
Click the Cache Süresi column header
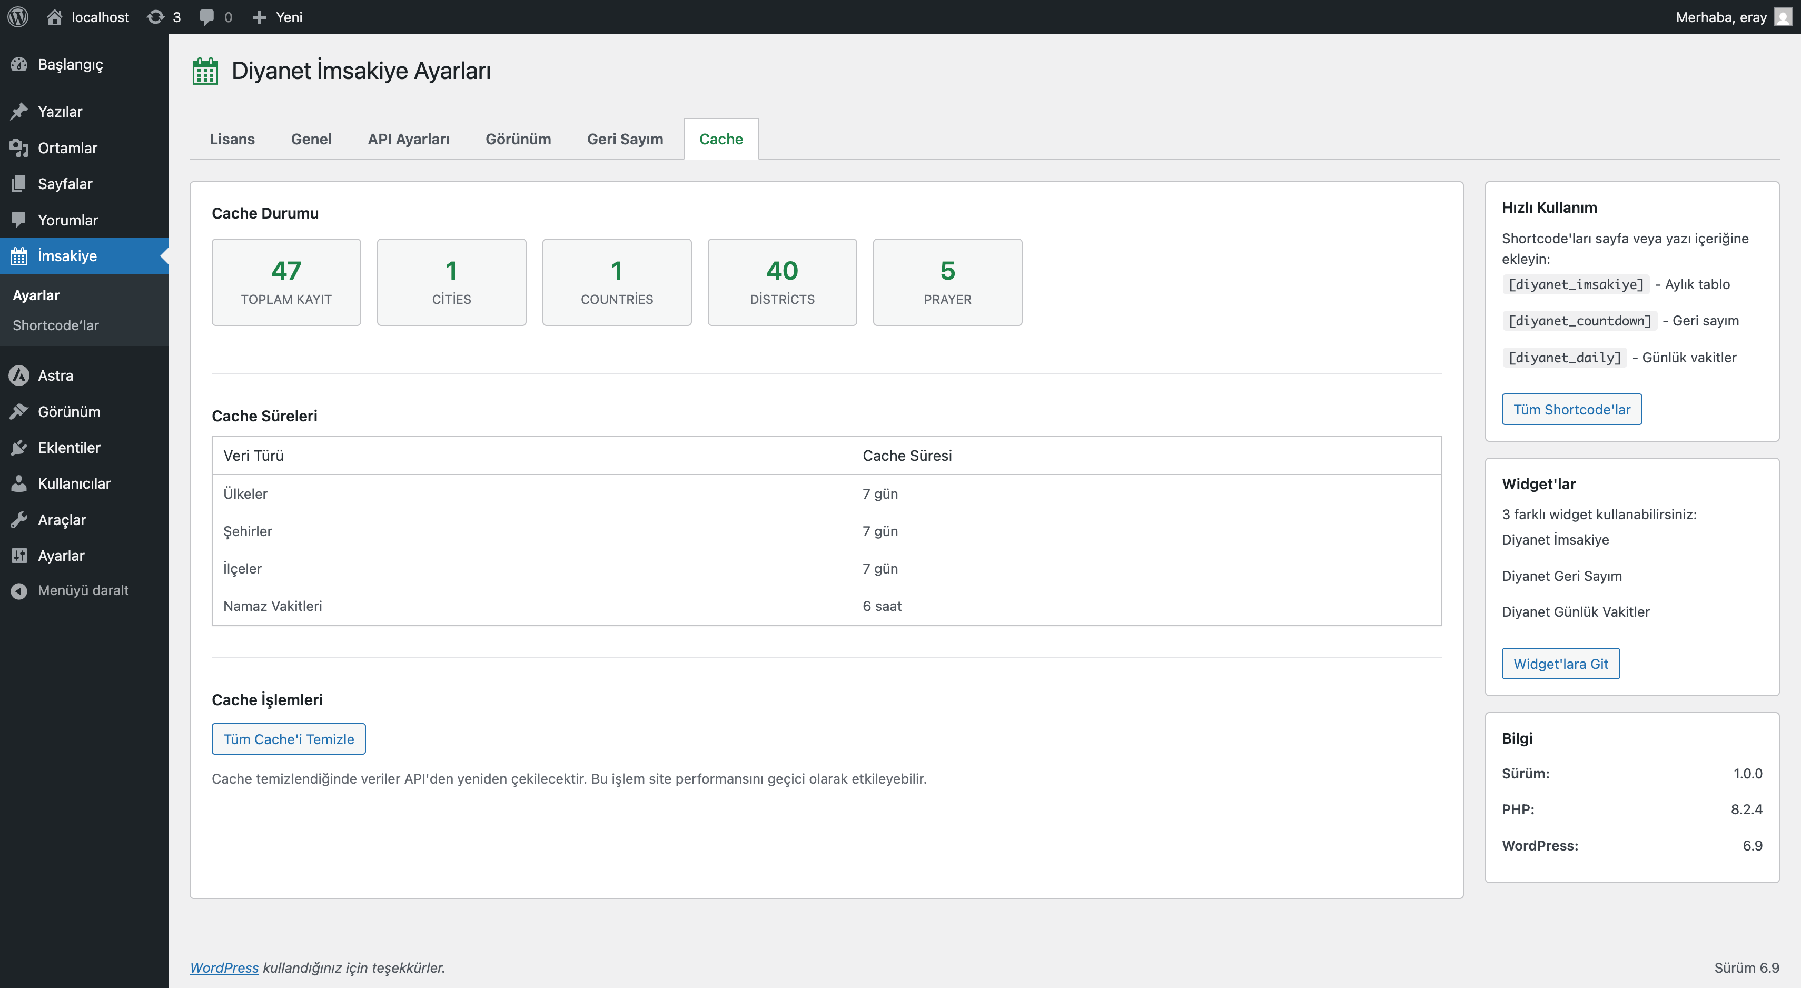[907, 456]
